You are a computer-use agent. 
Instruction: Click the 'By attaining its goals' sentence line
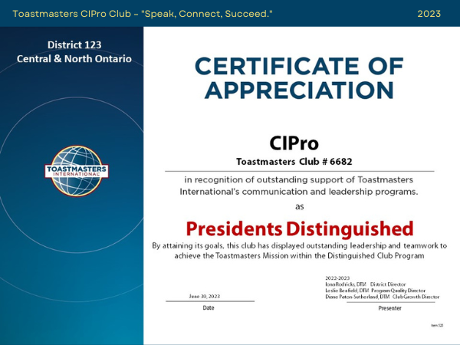299,245
